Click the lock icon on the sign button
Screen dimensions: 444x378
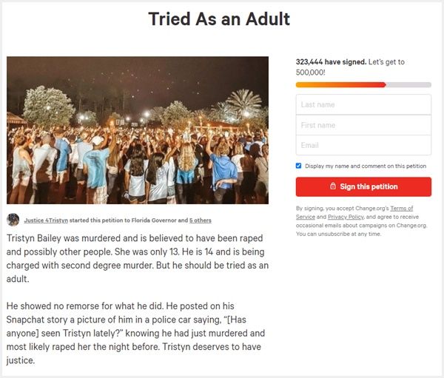click(333, 186)
